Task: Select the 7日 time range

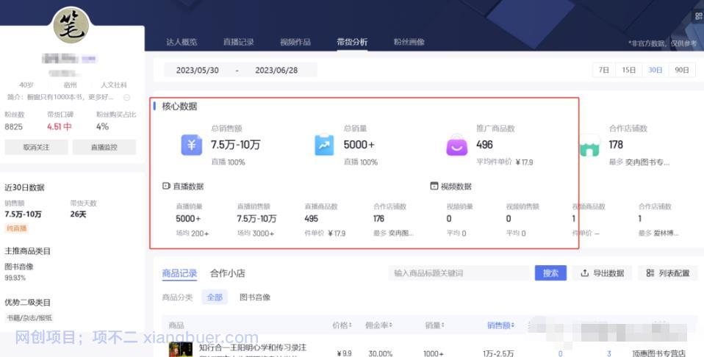Action: click(604, 71)
